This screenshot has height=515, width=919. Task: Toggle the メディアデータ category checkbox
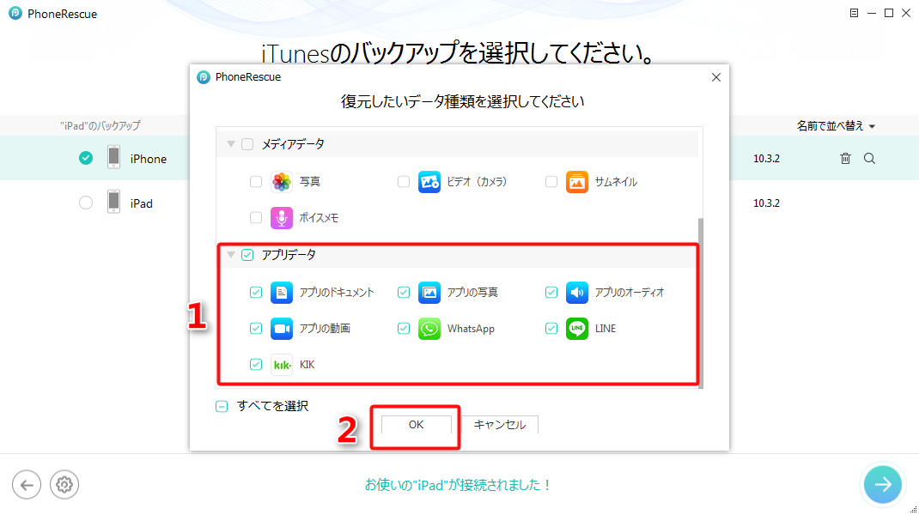(x=247, y=144)
